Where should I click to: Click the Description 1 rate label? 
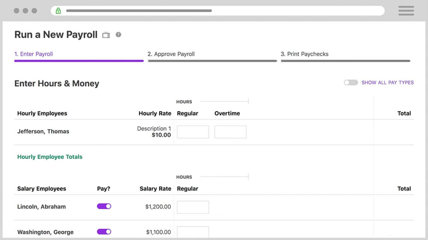[154, 128]
